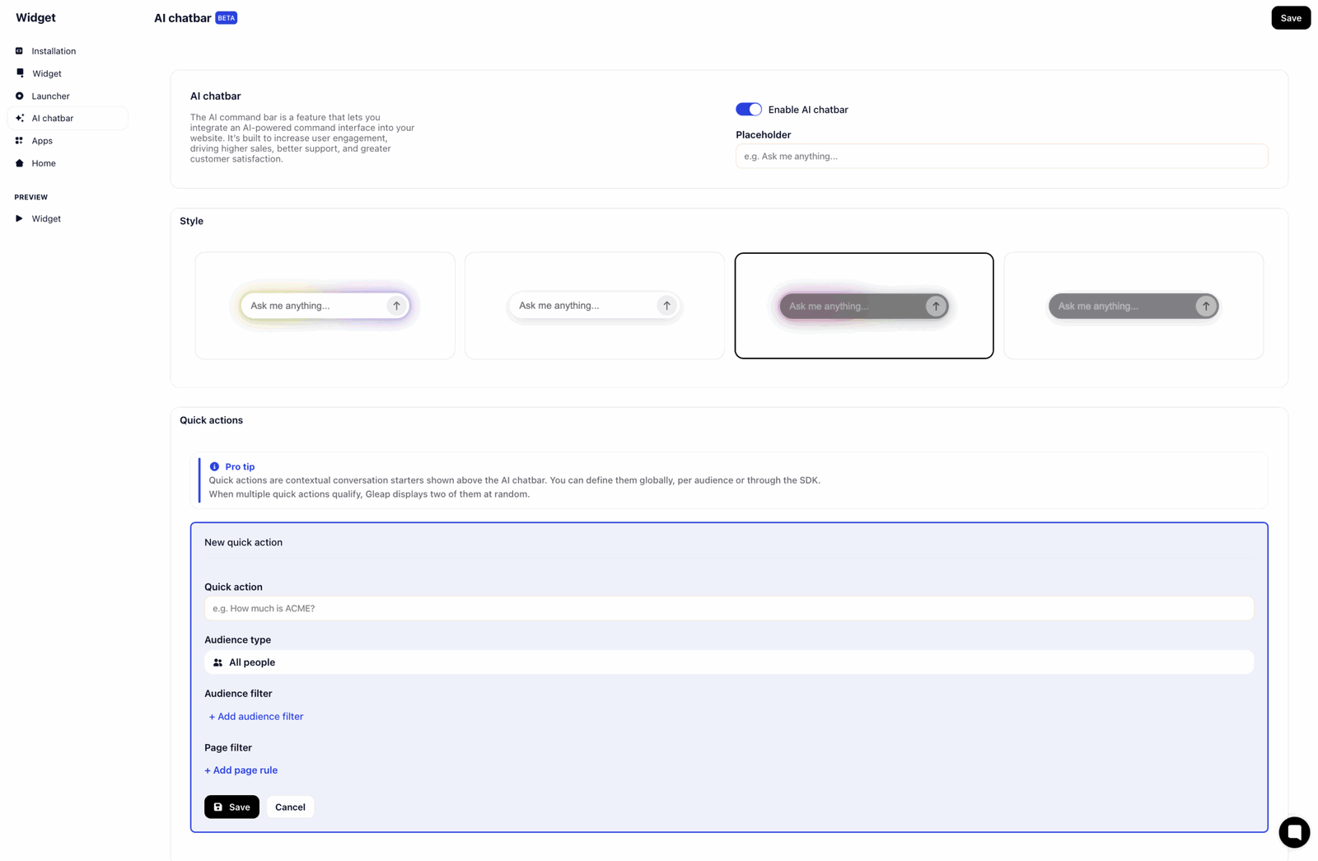Click the preview Widget play icon
This screenshot has width=1318, height=861.
point(19,219)
